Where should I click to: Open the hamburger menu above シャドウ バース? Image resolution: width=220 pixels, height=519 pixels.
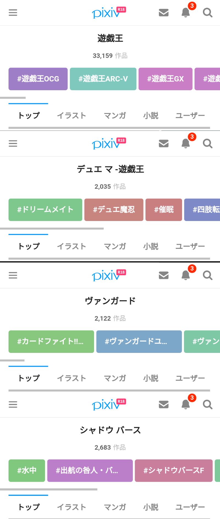point(13,404)
